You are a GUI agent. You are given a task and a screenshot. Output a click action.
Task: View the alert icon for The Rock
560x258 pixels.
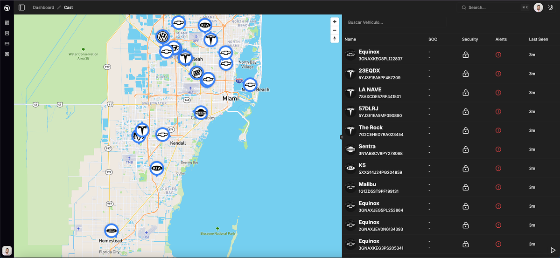498,131
